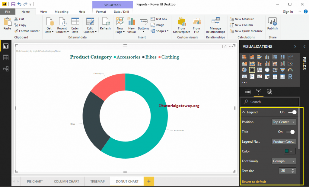309x187 pixels.
Task: Open the Format visual tools tab
Action: [101, 12]
